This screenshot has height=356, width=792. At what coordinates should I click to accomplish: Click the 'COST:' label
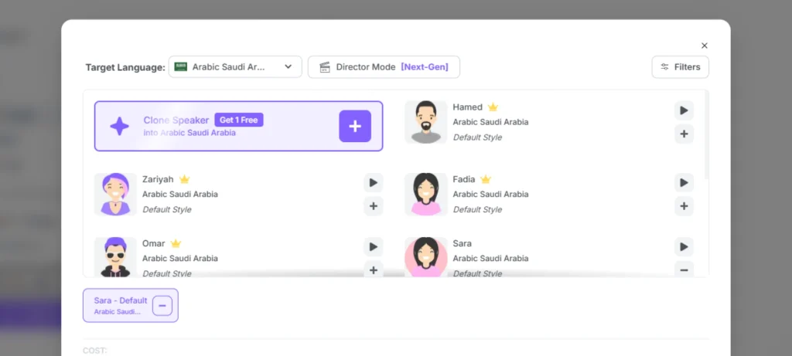[x=95, y=351]
